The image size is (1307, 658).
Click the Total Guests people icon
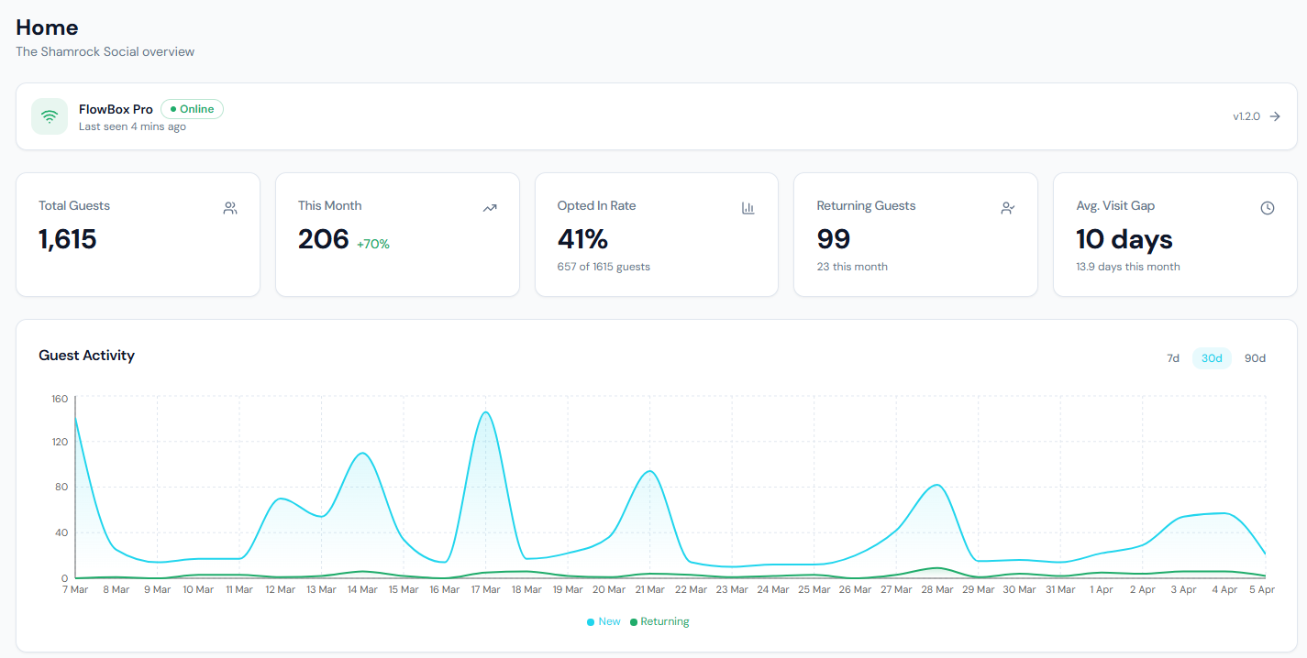(230, 208)
